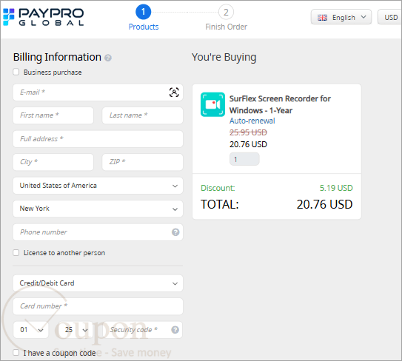Open the USD currency selector

[390, 17]
